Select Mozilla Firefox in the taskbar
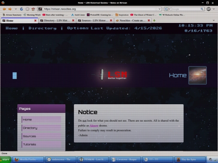The image size is (218, 163). 28,159
